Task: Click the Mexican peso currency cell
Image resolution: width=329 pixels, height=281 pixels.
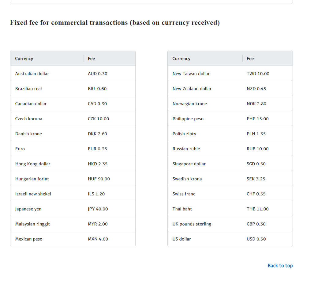Action: pyautogui.click(x=29, y=239)
